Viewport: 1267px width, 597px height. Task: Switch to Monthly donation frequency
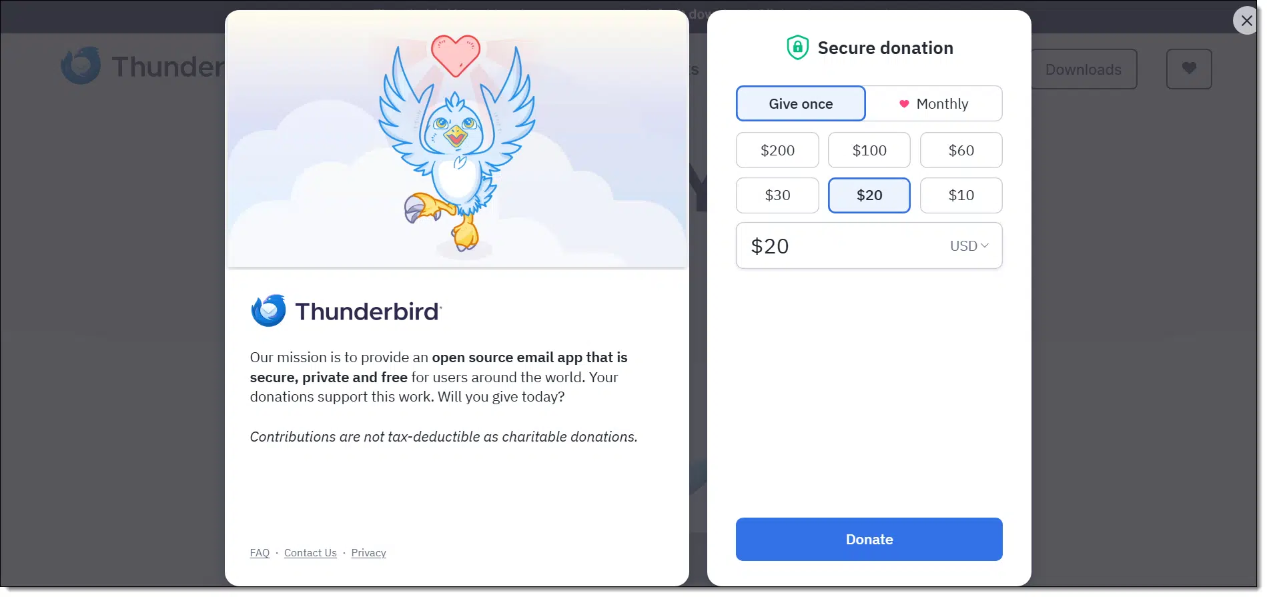coord(934,103)
